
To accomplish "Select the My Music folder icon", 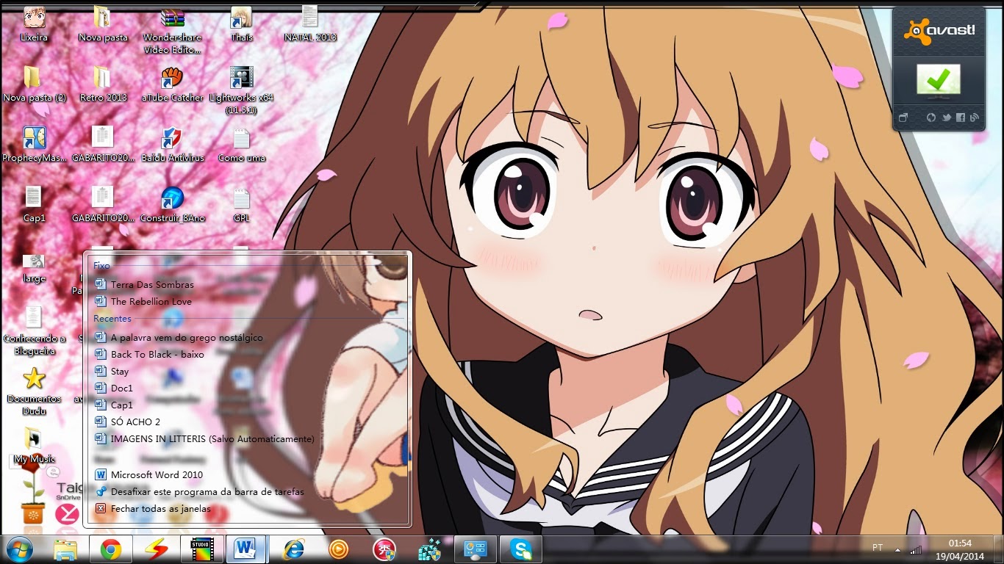I will (34, 446).
